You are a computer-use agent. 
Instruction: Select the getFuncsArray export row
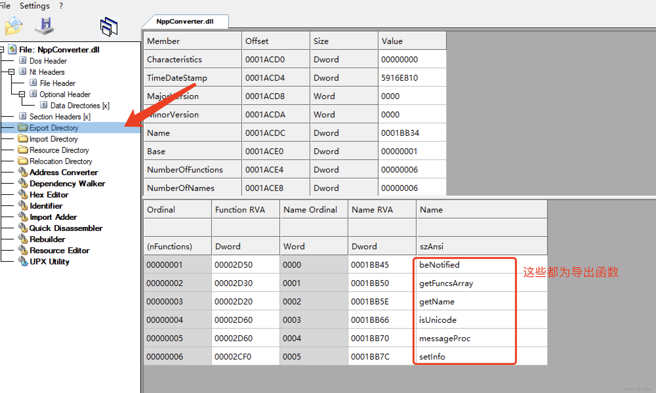[446, 283]
